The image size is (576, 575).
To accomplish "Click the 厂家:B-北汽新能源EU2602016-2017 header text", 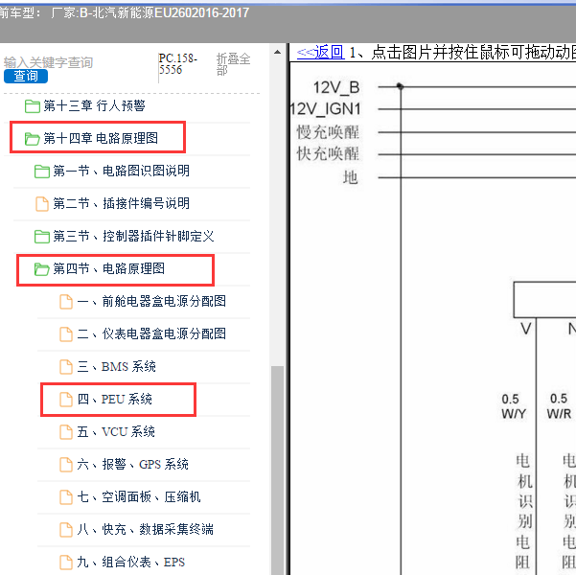I will pyautogui.click(x=150, y=13).
